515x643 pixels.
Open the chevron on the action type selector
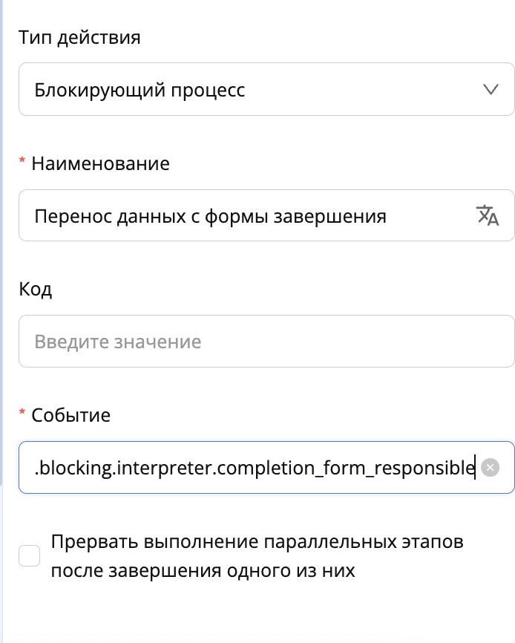click(x=490, y=89)
